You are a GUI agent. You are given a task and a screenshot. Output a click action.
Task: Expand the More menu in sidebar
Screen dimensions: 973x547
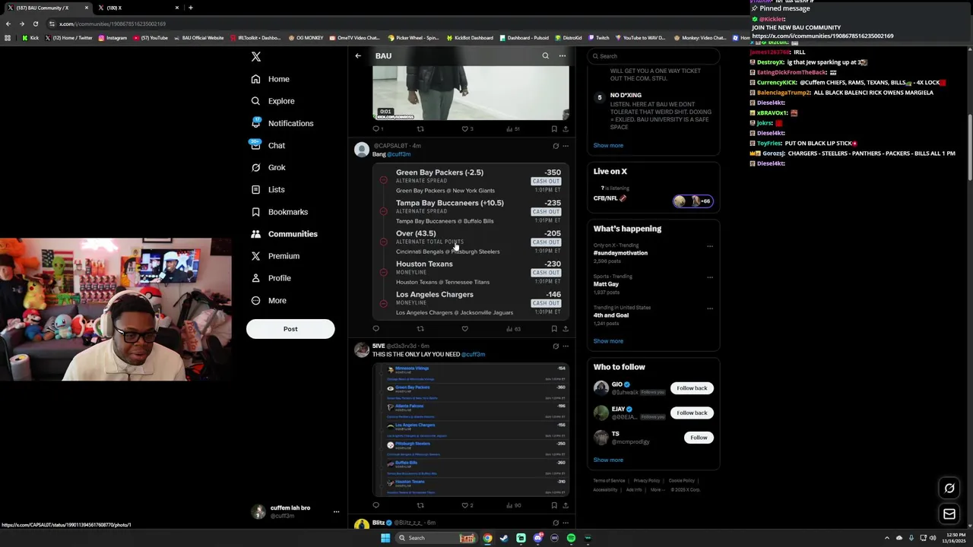269,301
